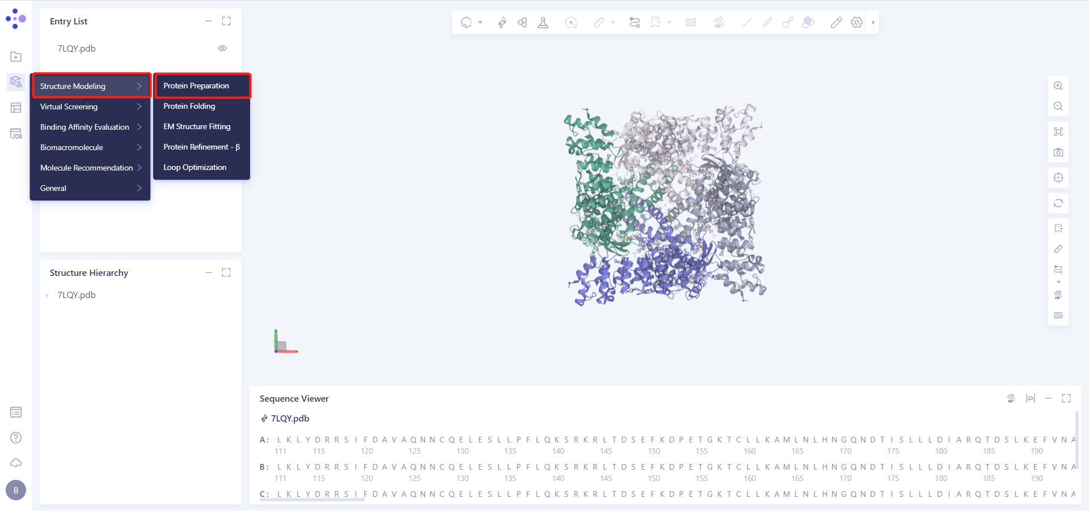
Task: Toggle visibility eye for 7LQY.pdb entry
Action: (x=222, y=48)
